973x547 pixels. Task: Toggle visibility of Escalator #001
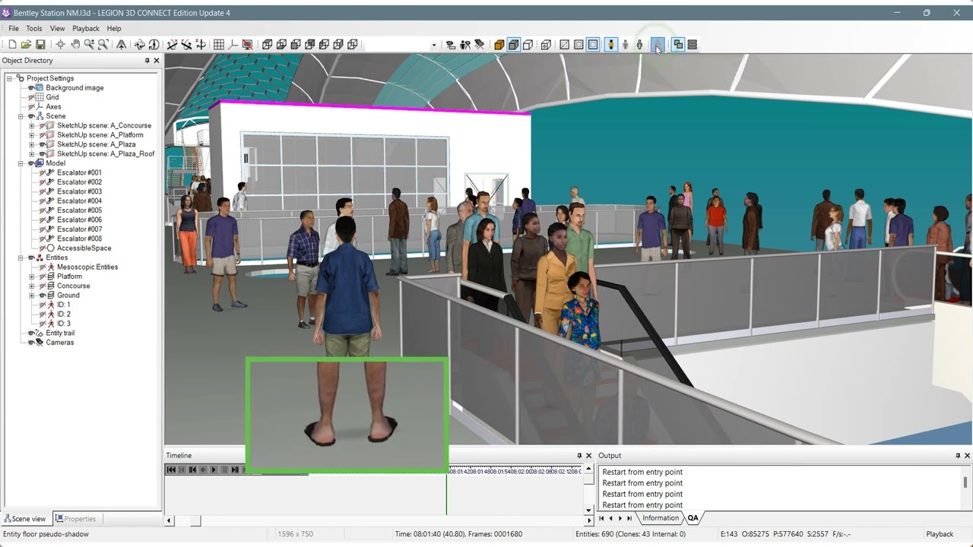43,172
